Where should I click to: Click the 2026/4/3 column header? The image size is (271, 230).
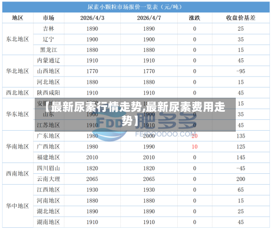coord(92,18)
